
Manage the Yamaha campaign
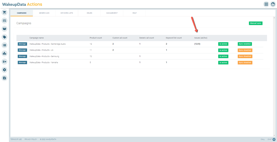22,63
